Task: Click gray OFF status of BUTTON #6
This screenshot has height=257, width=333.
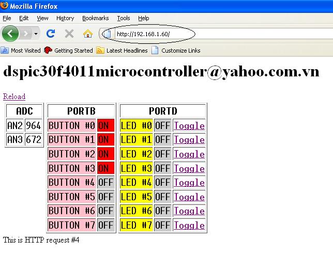Action: (x=106, y=211)
